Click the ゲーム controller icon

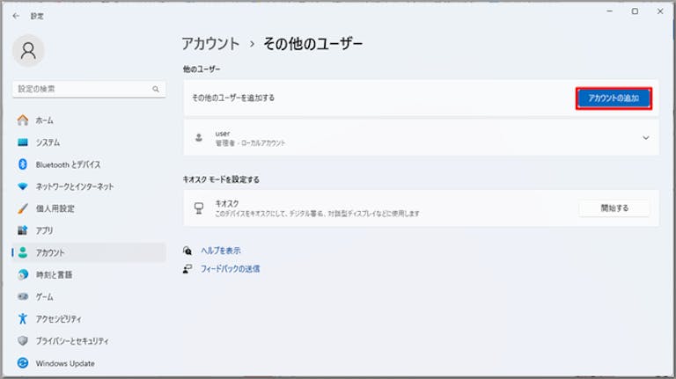(x=23, y=296)
